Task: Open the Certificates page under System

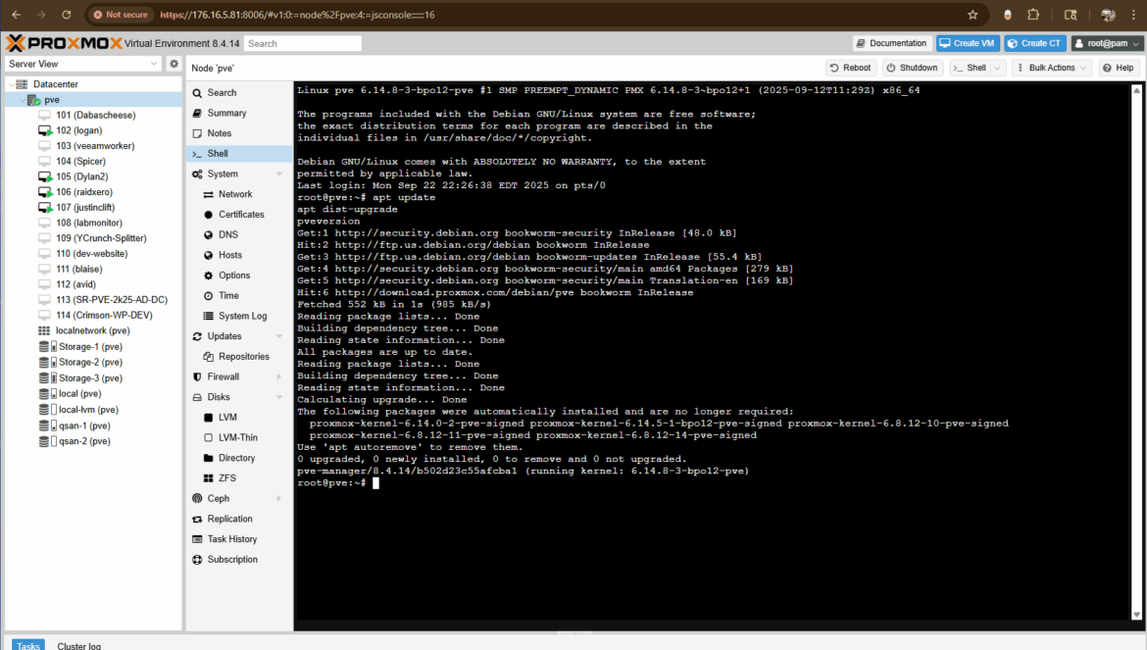Action: pos(240,215)
